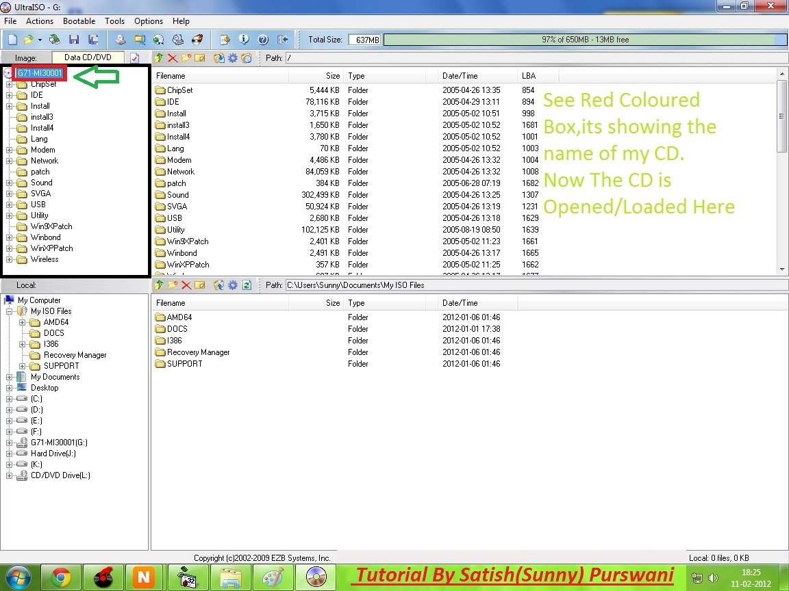The image size is (789, 591).
Task: Expand the IDE folder in image tree
Action: 9,95
